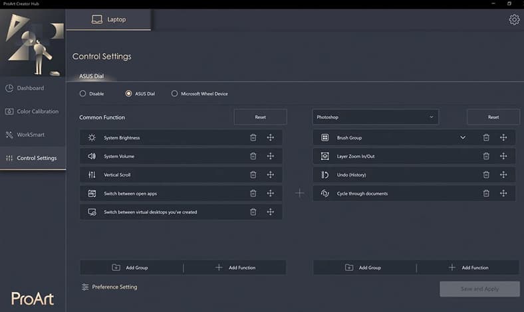Click move handle for virtual desktops row
The image size is (524, 312).
coord(271,212)
